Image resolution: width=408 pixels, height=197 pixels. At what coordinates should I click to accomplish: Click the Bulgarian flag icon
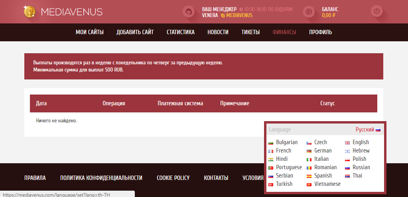tap(271, 143)
